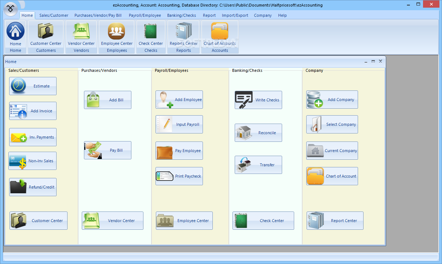442x264 pixels.
Task: Record Non-Inv Sales
Action: (33, 161)
